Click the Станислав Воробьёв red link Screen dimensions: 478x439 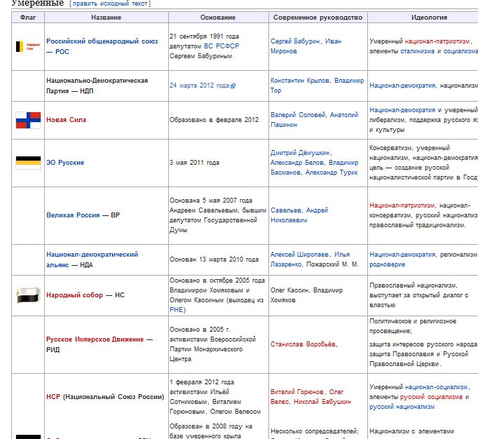pos(303,344)
